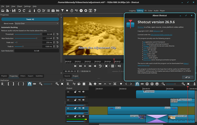This screenshot has width=197, height=125.
Task: Click the Track: V2 header button
Action: pos(30,19)
